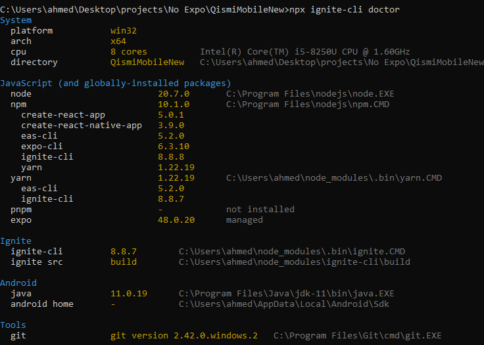
Task: Click the git.EXE path text
Action: 358,336
